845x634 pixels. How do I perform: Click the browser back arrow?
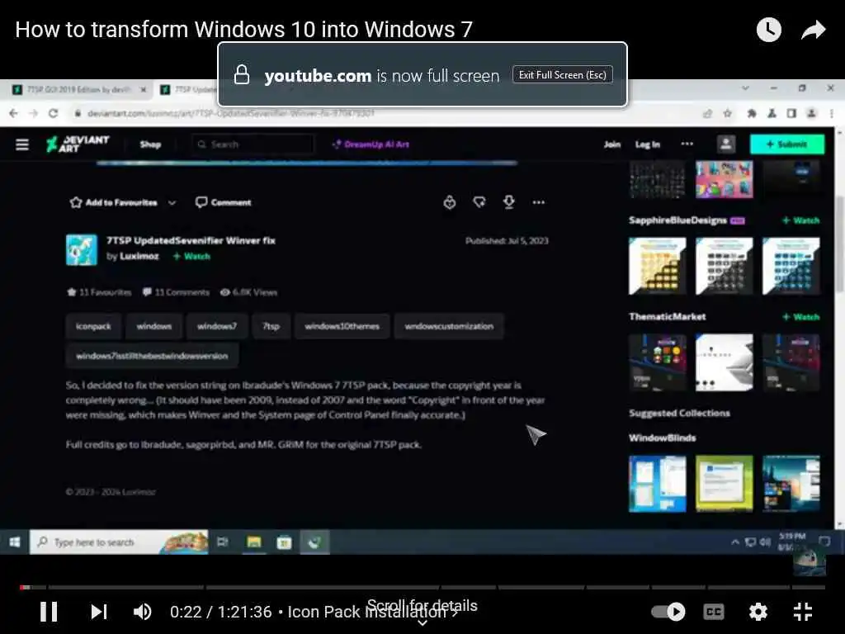(13, 113)
